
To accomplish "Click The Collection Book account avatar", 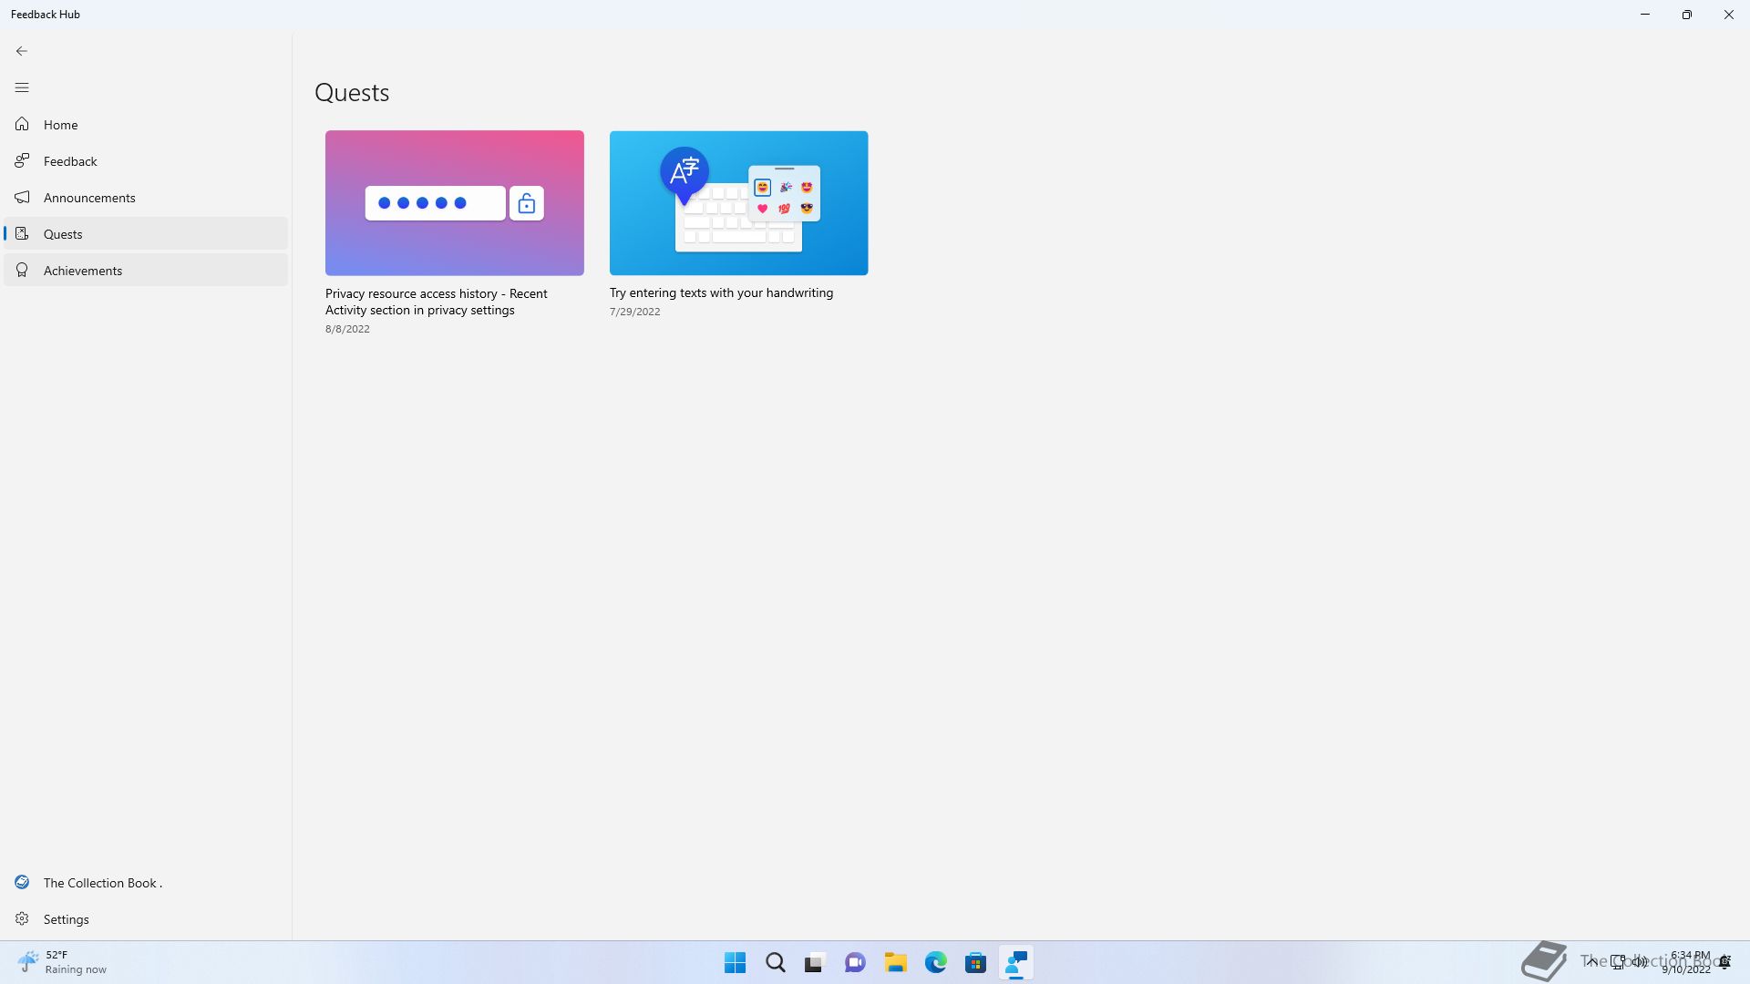I will coord(22,882).
